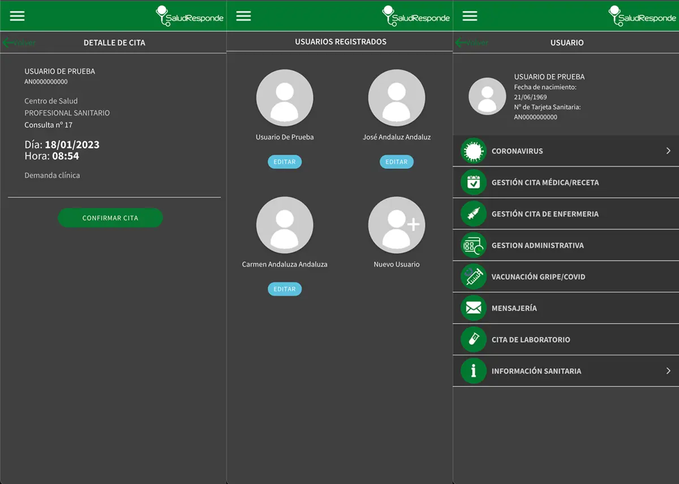The width and height of the screenshot is (679, 484).
Task: Open hamburger menu on Usuarios Registrados screen
Action: 244,16
